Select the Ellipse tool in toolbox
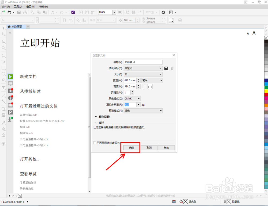Screen dimensions: 268x206 click(3, 74)
